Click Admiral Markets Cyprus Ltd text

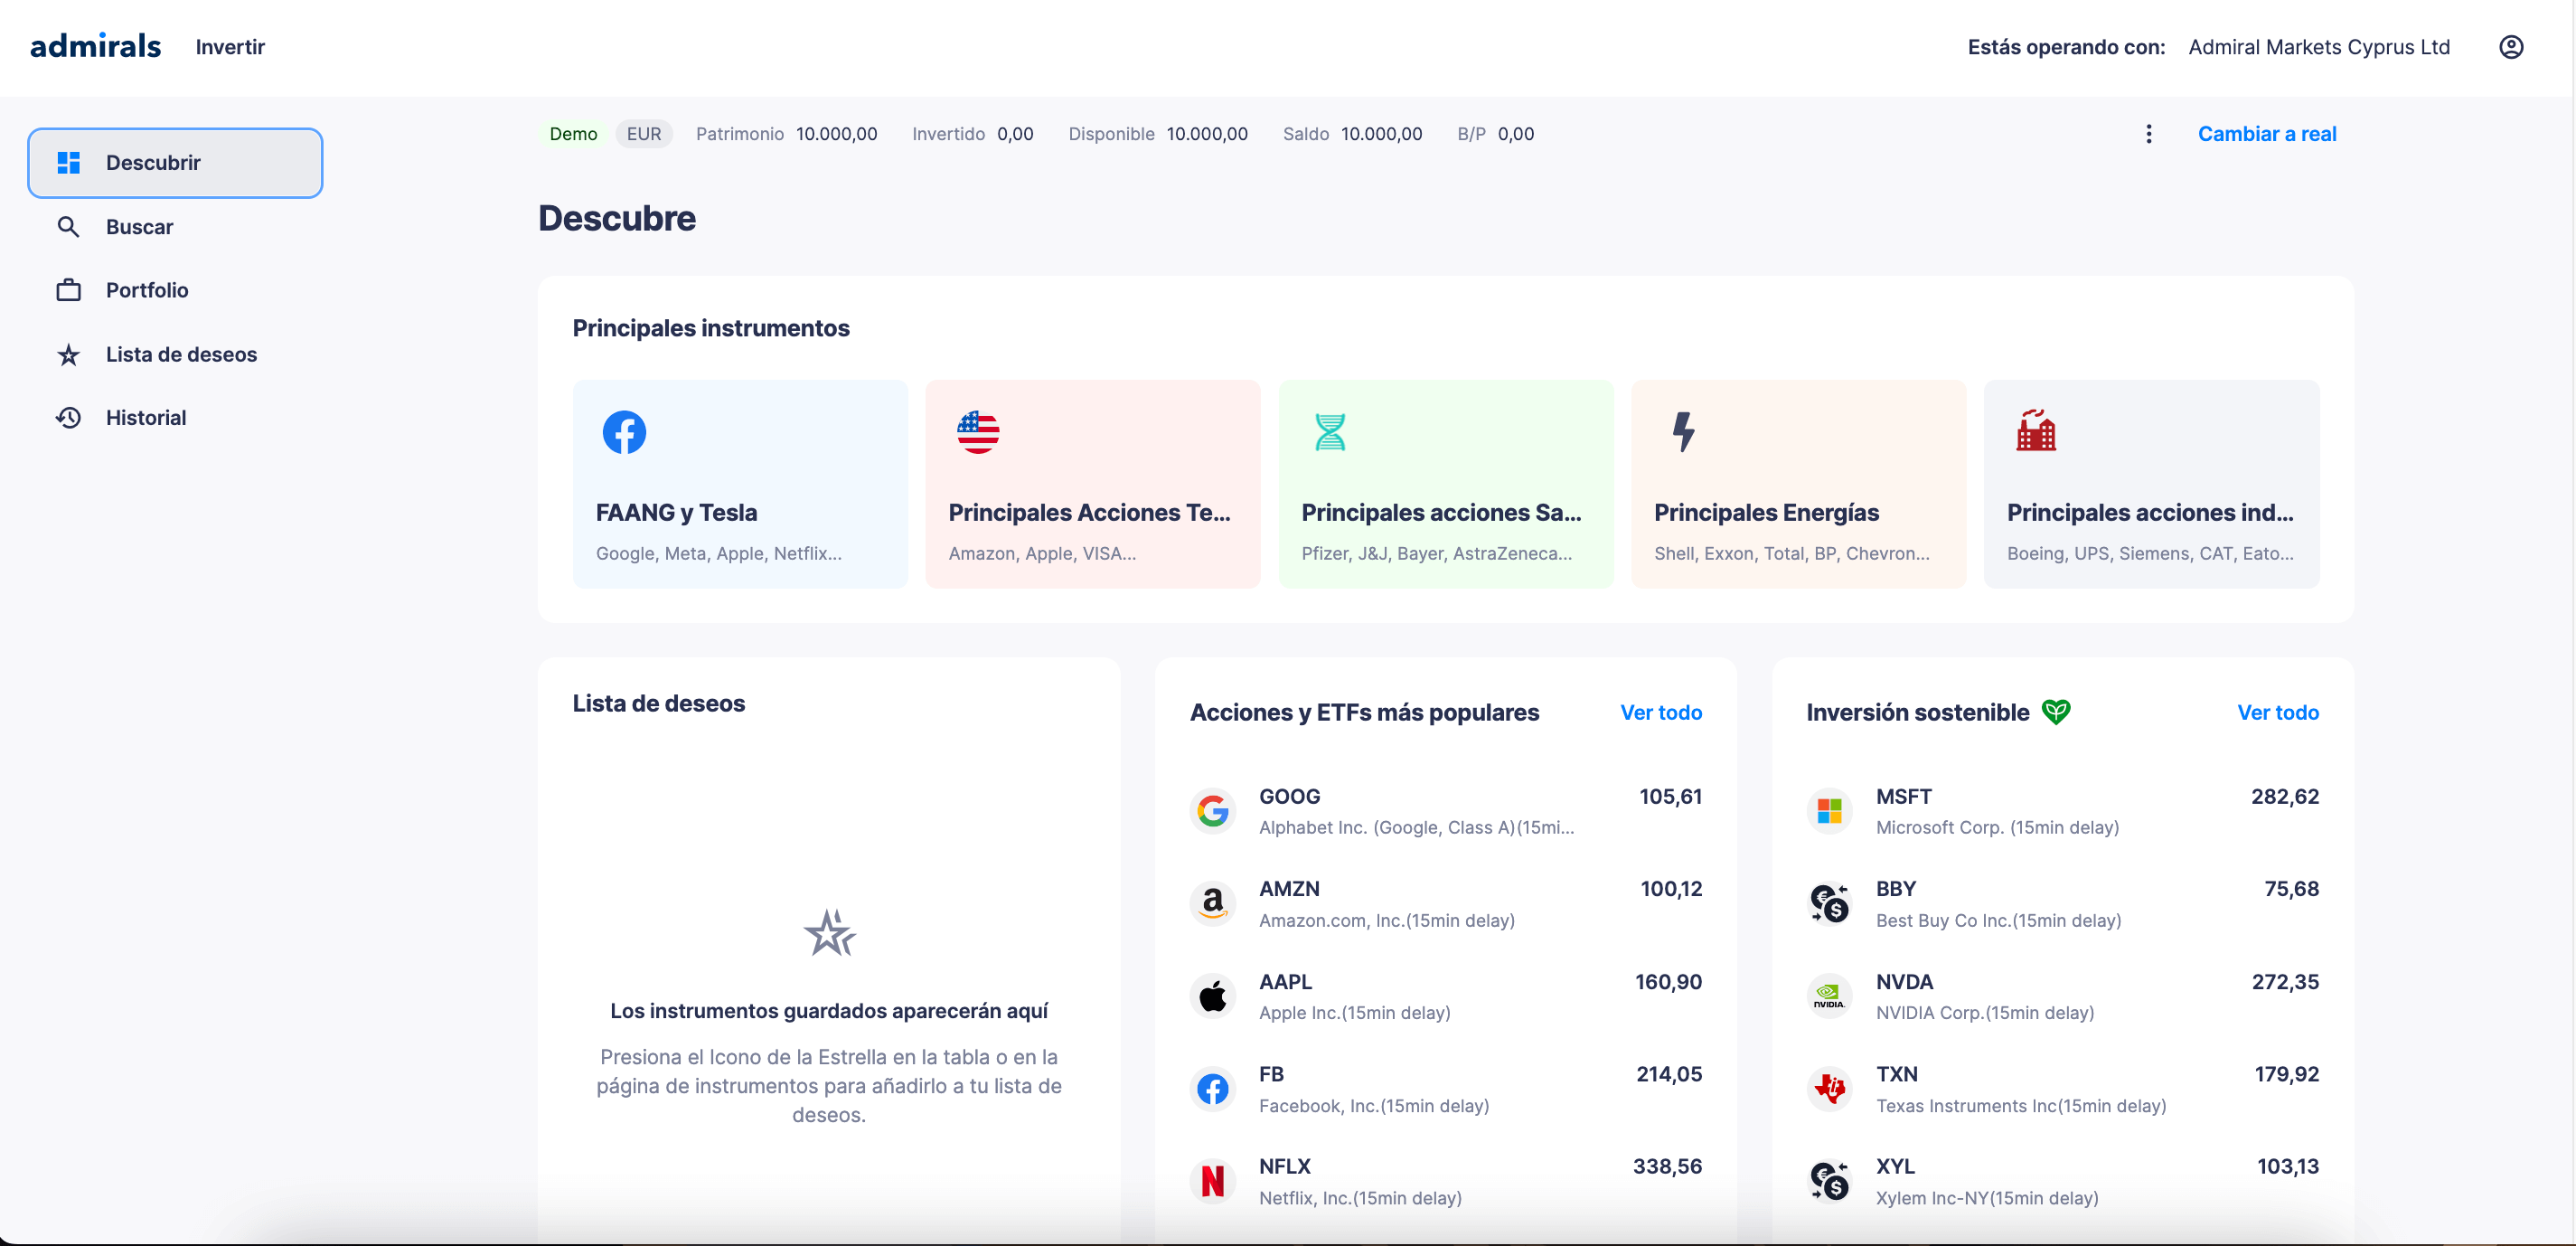[x=2319, y=47]
